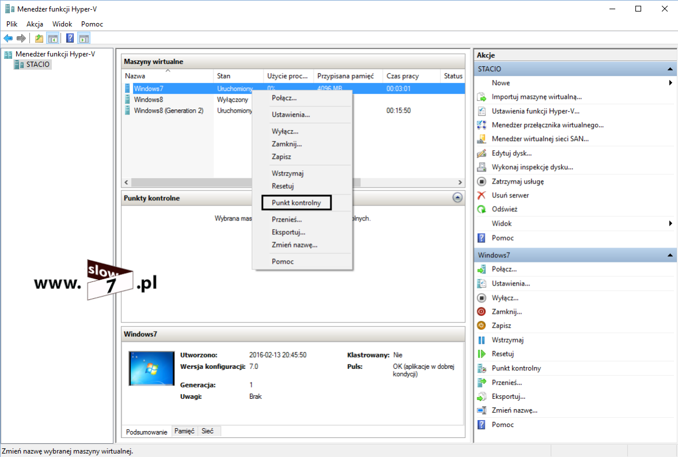
Task: Click the Punkt kontrolny icon in actions pane
Action: coord(481,368)
